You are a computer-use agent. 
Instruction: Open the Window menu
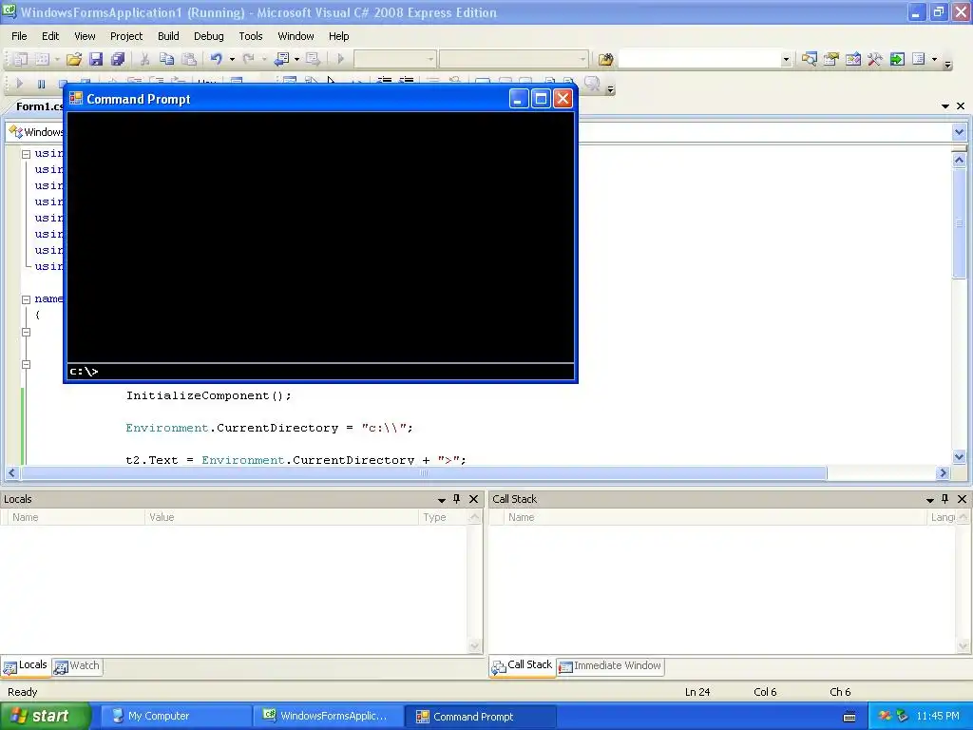tap(296, 36)
